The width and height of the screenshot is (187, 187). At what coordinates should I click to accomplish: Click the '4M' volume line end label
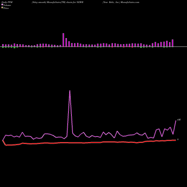point(179,120)
